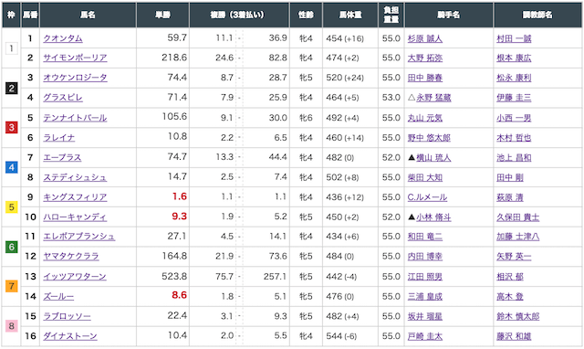Click body weight 520 (+24)
This screenshot has width=584, height=349.
coord(345,78)
